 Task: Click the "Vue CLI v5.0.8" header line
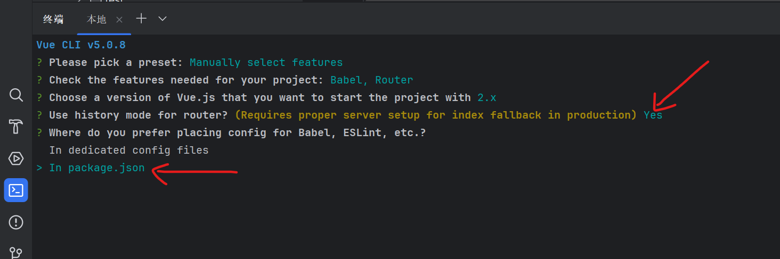pyautogui.click(x=81, y=45)
